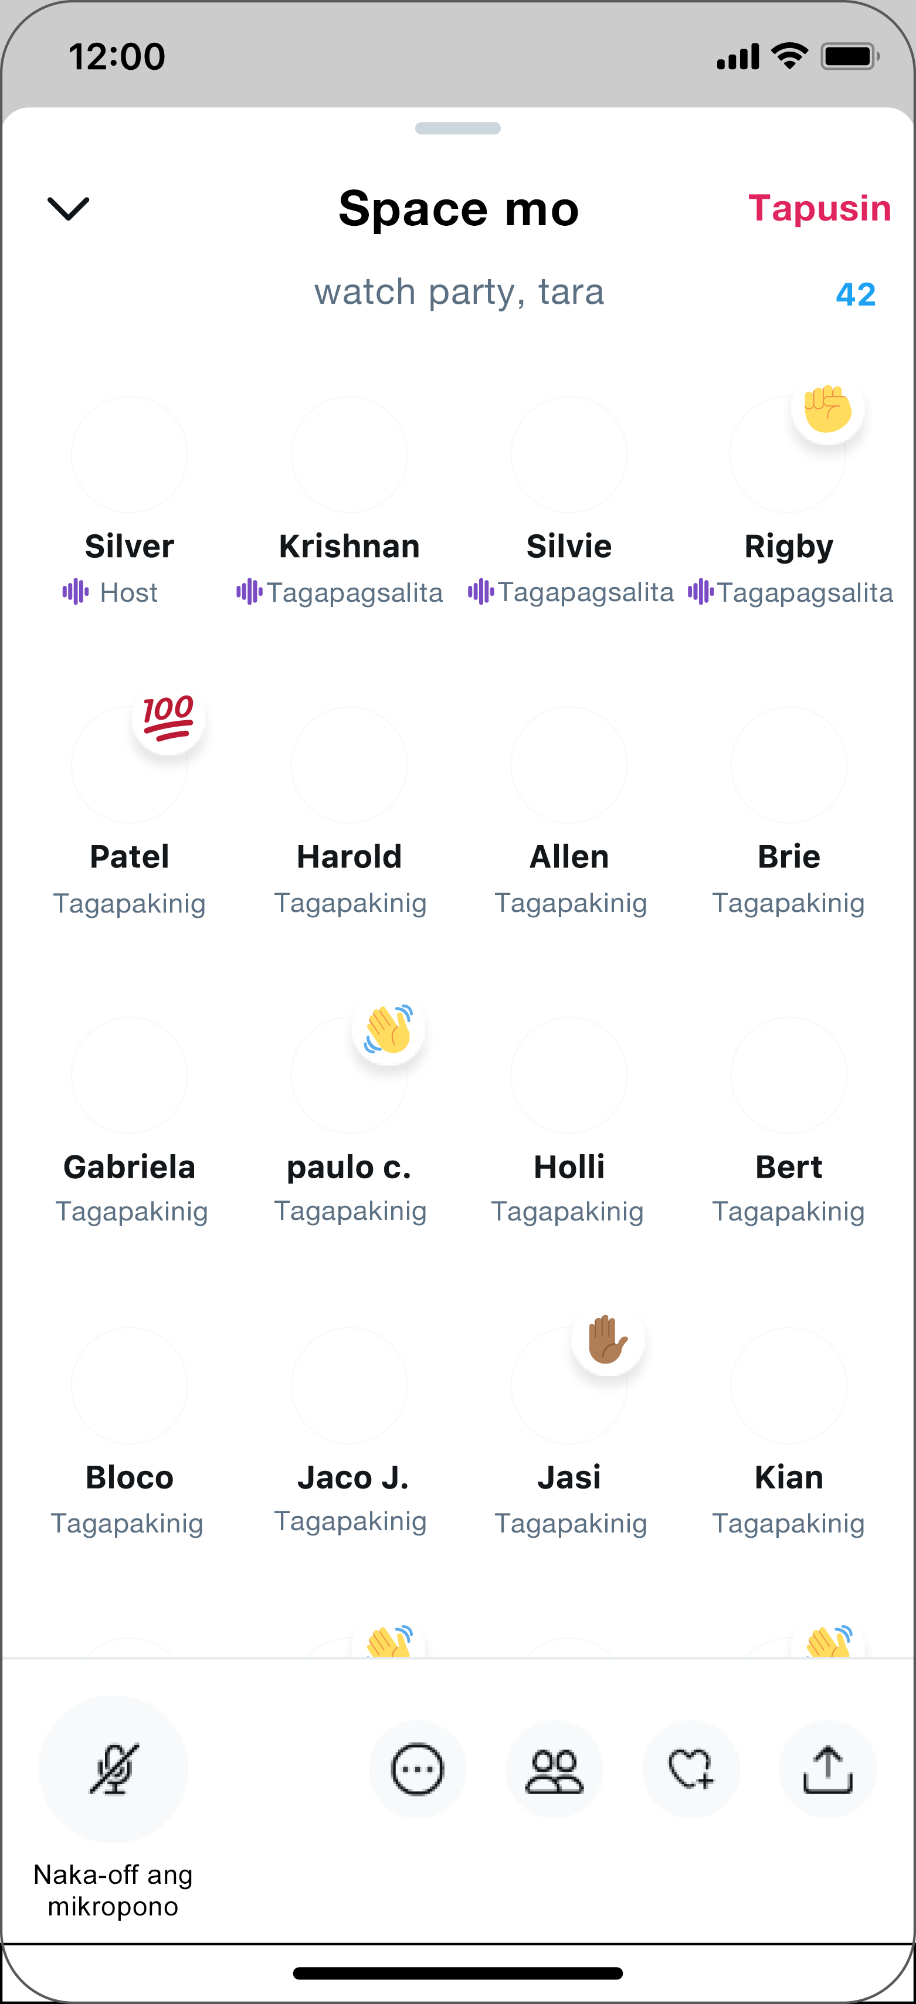This screenshot has height=2004, width=916.
Task: Collapse the Space with the down chevron
Action: (x=69, y=208)
